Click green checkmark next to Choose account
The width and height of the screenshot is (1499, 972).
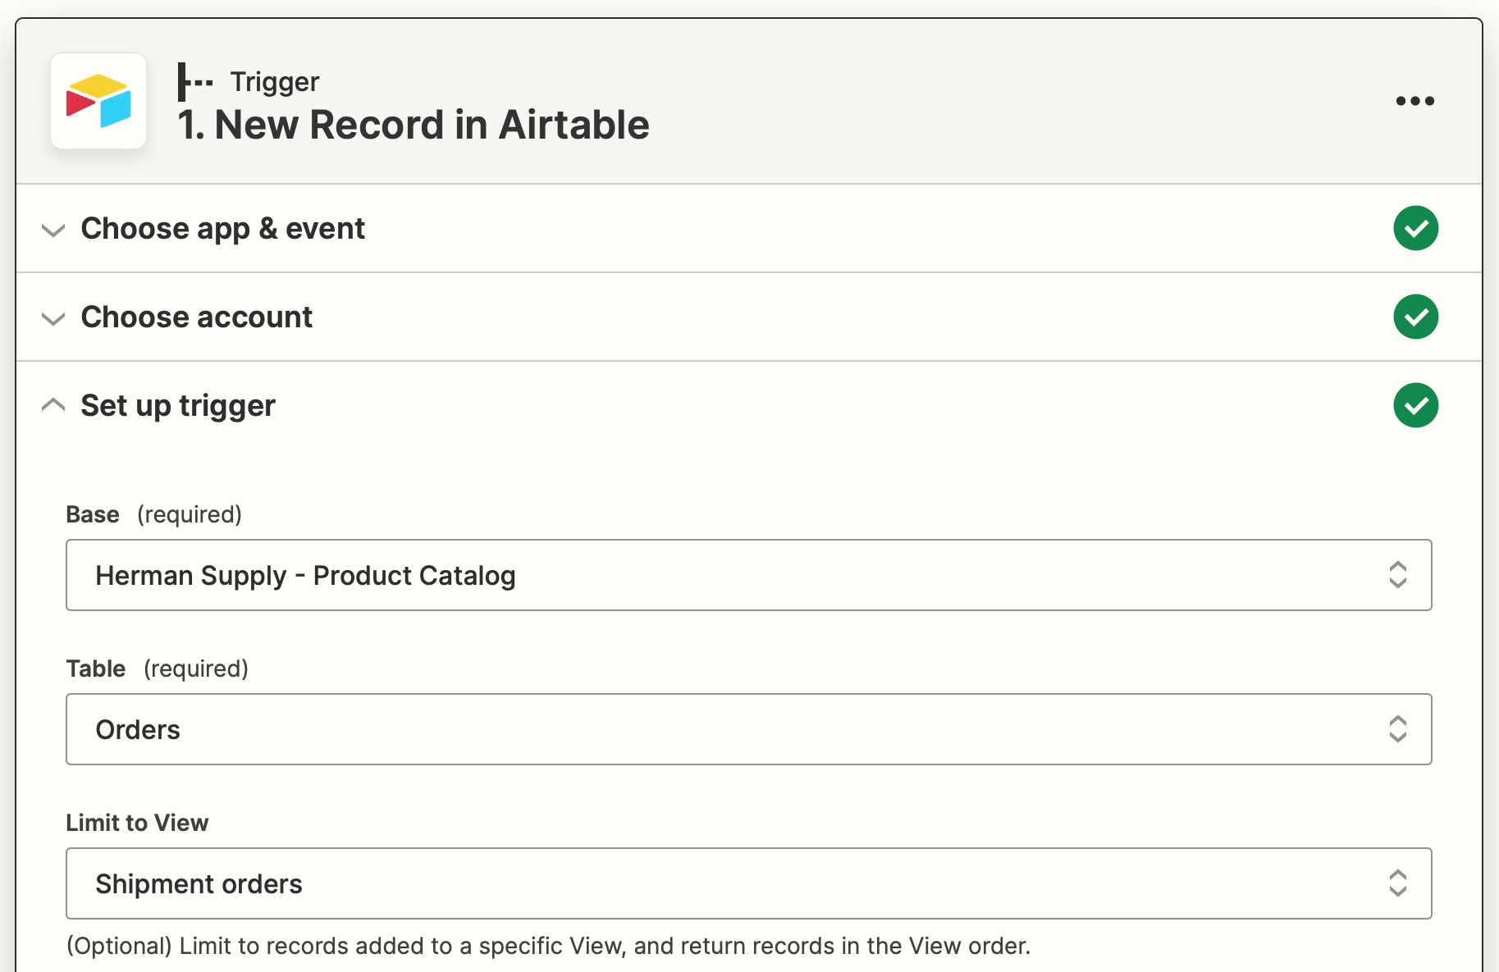click(x=1415, y=317)
